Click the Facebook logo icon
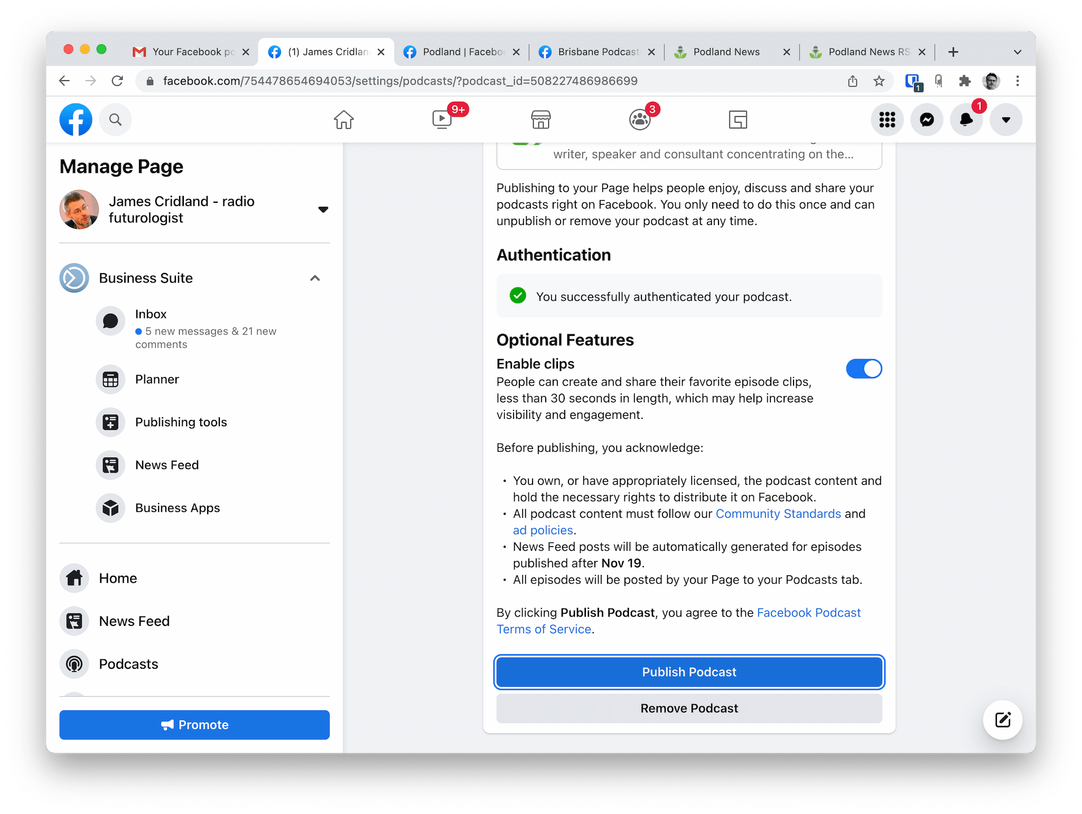The width and height of the screenshot is (1082, 814). (76, 119)
